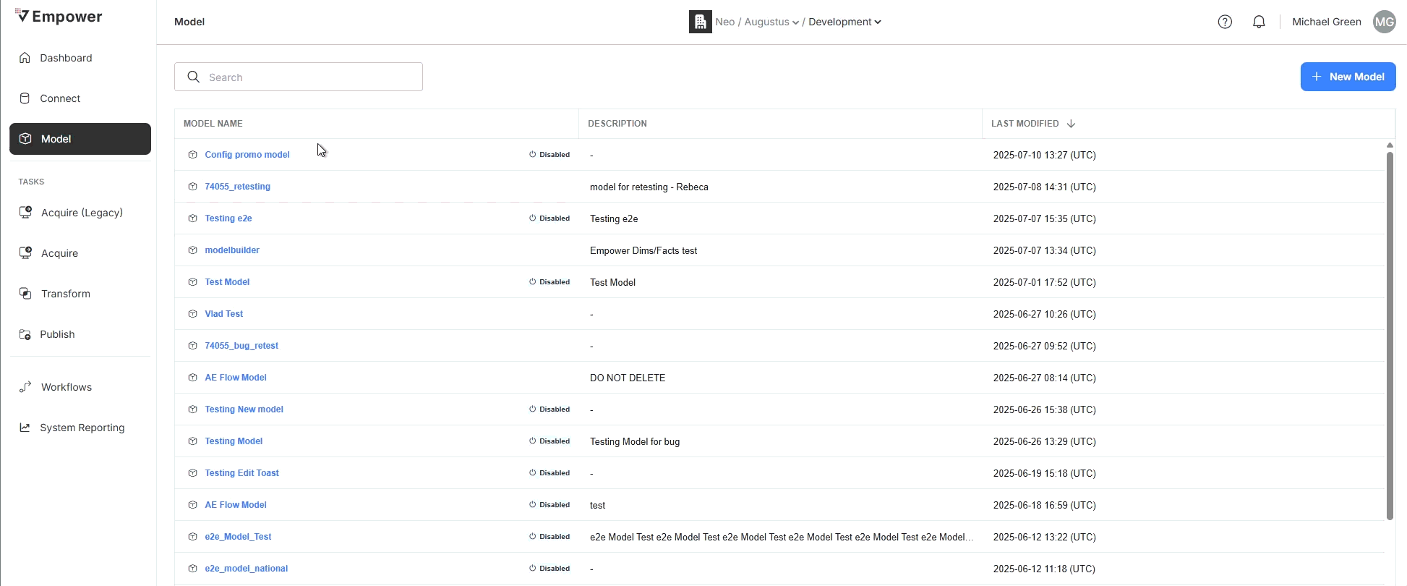
Task: Click cube icon beside Config promo model
Action: [192, 155]
